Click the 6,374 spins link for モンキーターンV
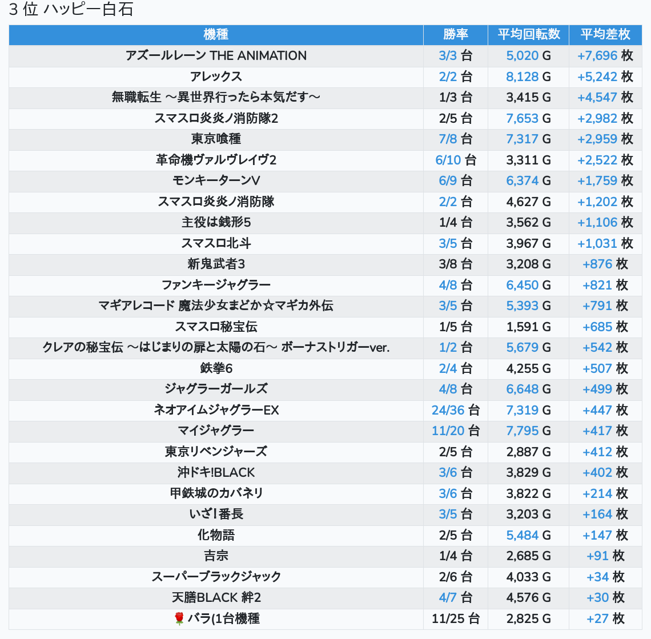 point(522,181)
